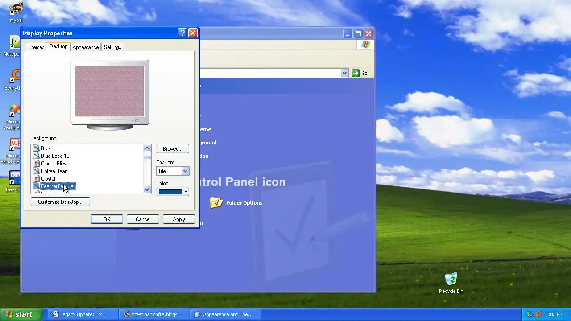Screen dimensions: 571x321
Task: Apply the display changes
Action: coord(179,219)
